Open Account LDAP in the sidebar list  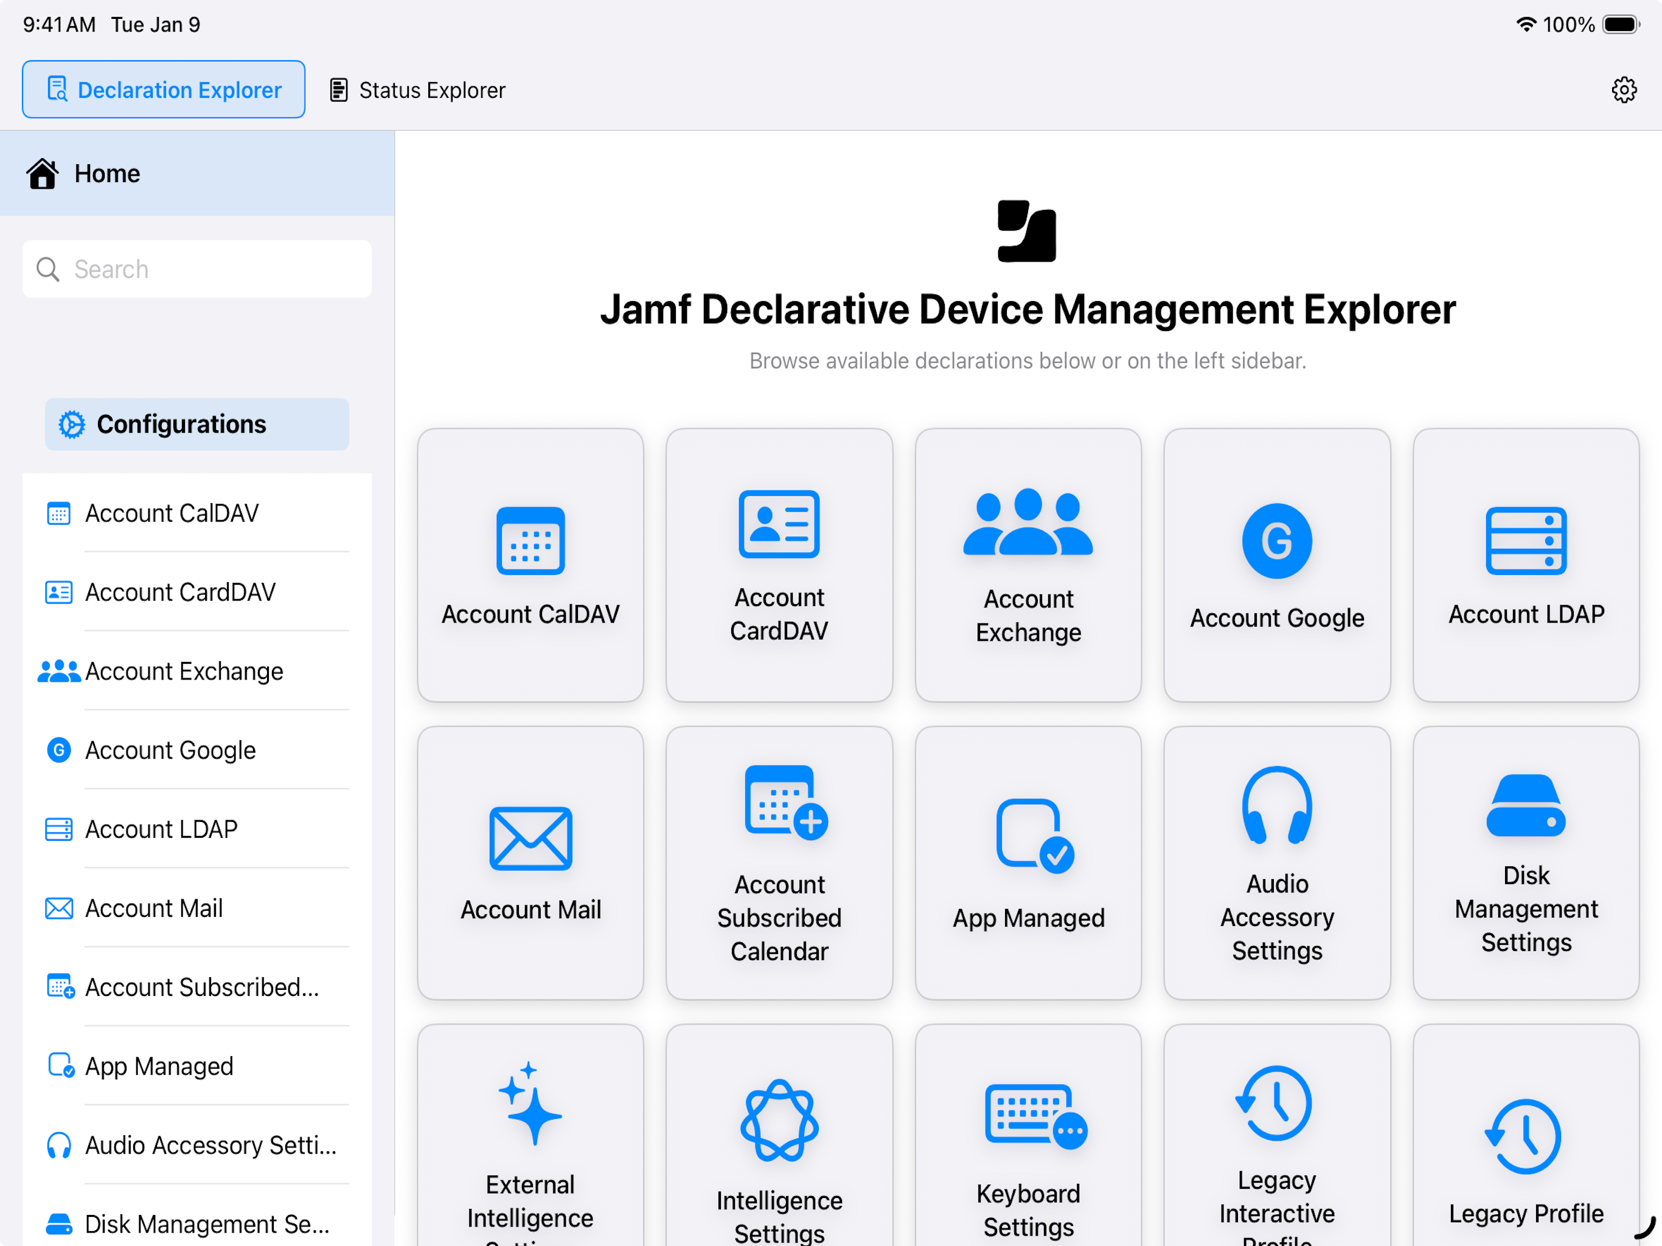tap(197, 829)
